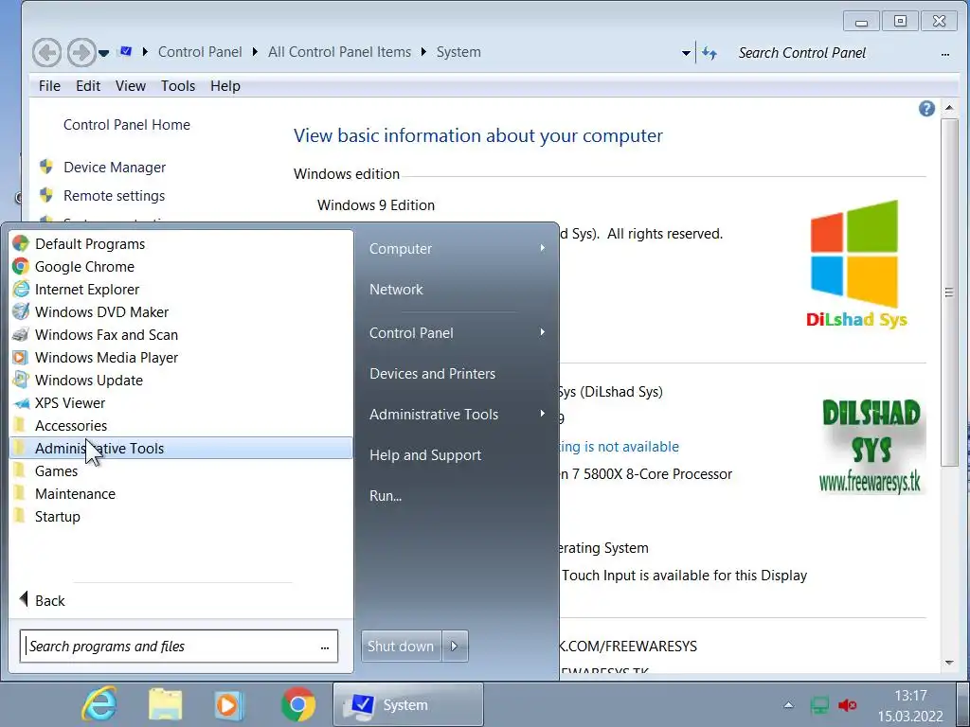
Task: Expand the Maintenance folder
Action: [181, 494]
